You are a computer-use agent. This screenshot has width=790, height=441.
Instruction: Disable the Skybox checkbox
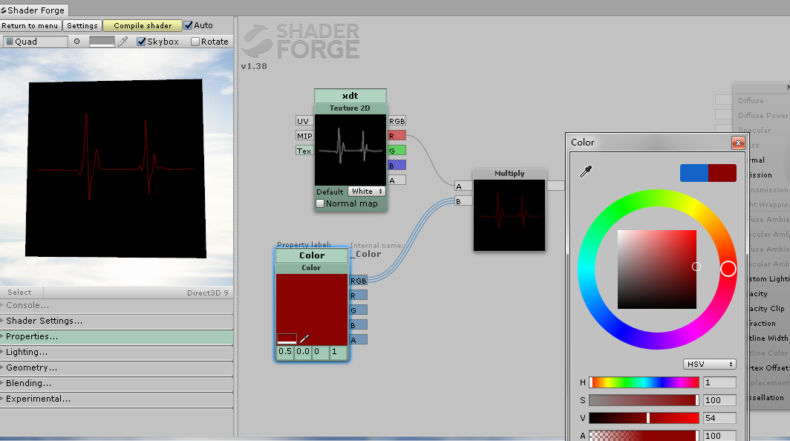pos(141,42)
